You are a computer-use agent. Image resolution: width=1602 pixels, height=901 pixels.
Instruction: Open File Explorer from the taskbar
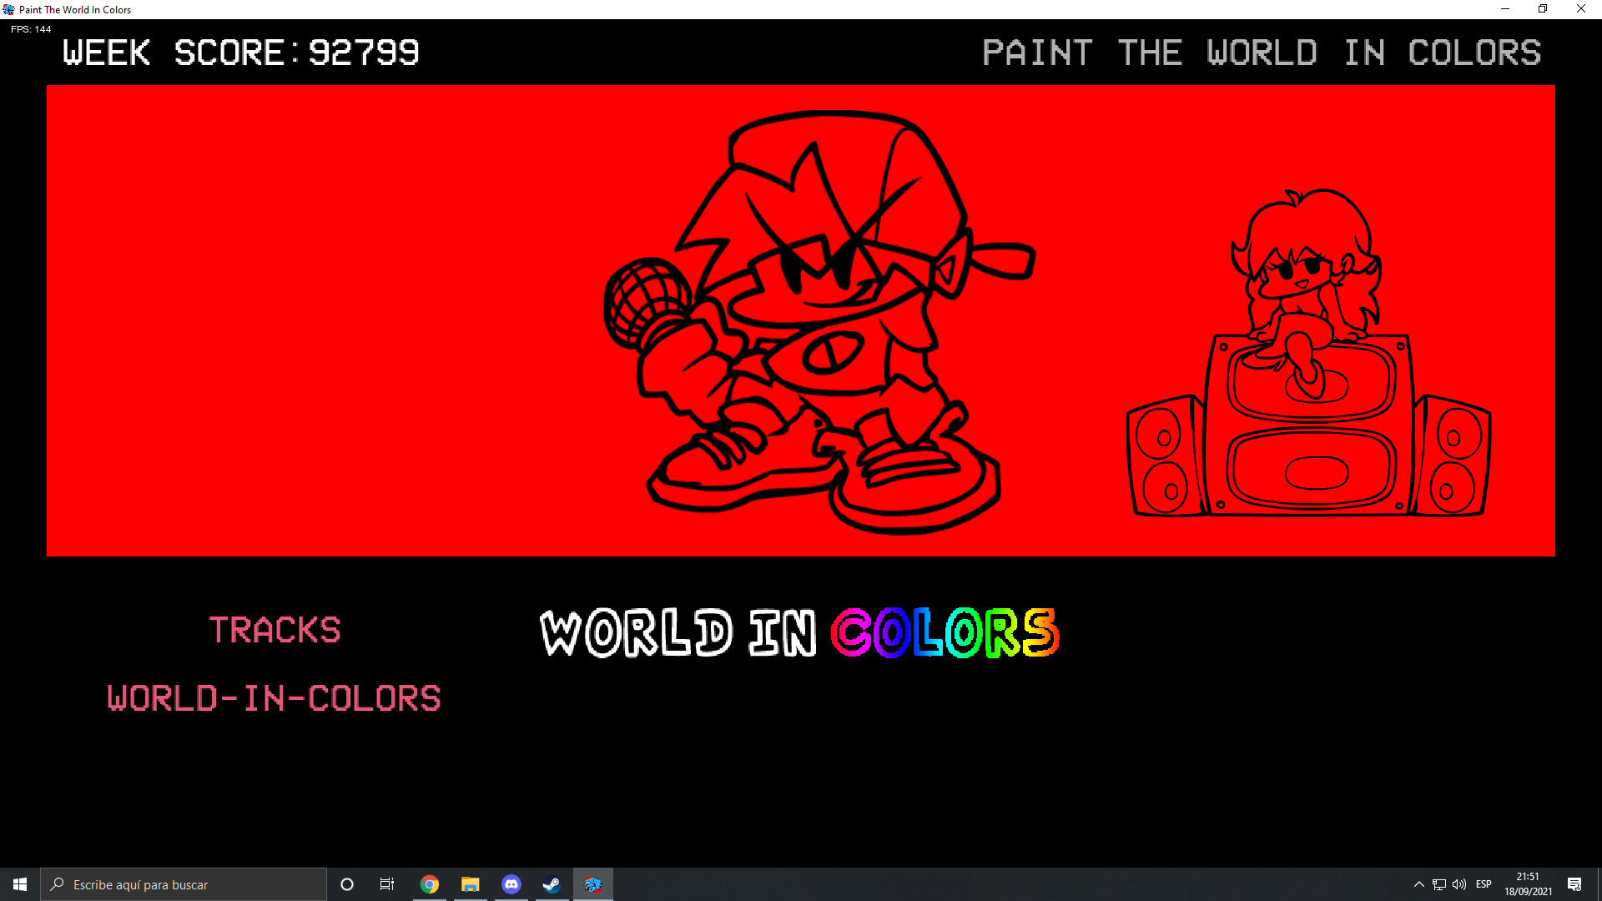tap(470, 883)
